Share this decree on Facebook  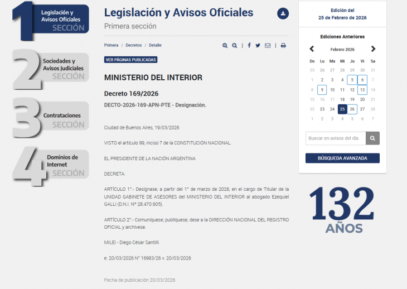click(249, 46)
